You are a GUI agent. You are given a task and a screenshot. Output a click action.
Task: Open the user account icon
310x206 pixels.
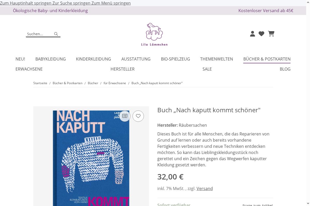253,34
